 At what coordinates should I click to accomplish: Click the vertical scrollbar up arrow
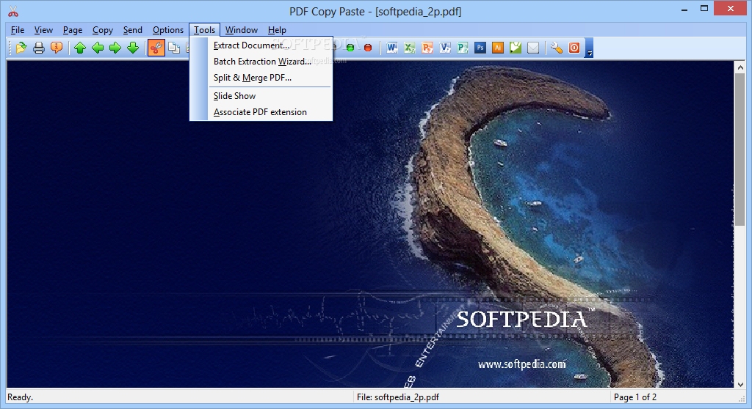tap(740, 67)
